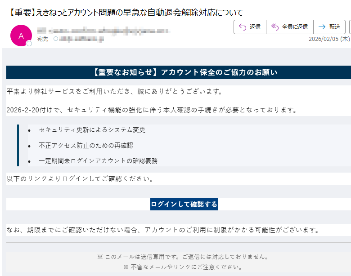
Task: Click the bullet 不正アクセス防止のための再確認
Action: point(85,145)
